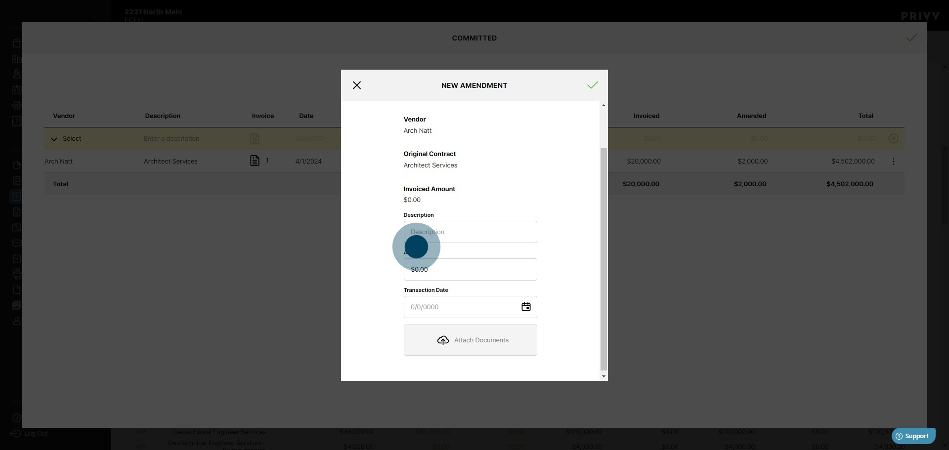
Task: Click the Architect Services description cell
Action: pos(171,161)
